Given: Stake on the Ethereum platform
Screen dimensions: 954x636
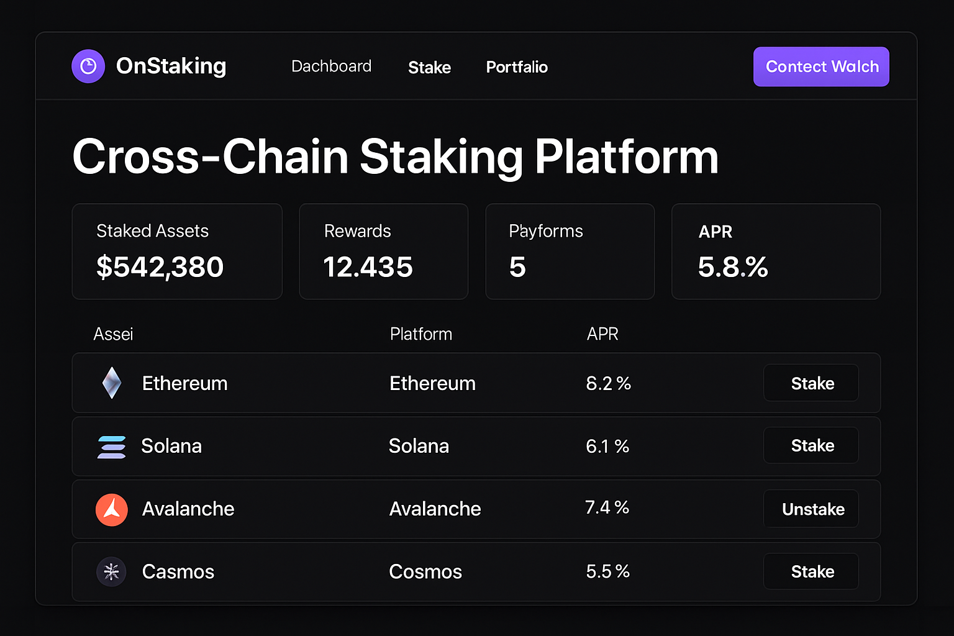Looking at the screenshot, I should tap(811, 383).
